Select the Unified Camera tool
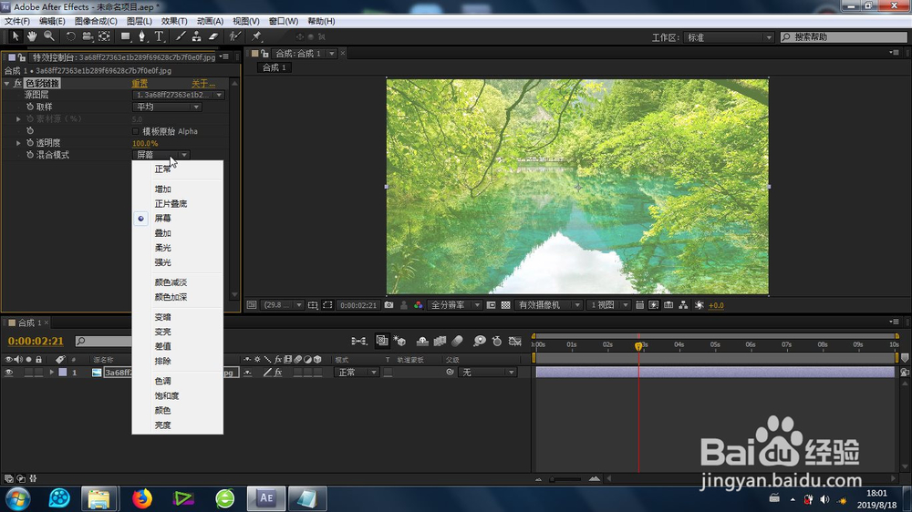Viewport: 912px width, 512px height. 88,36
